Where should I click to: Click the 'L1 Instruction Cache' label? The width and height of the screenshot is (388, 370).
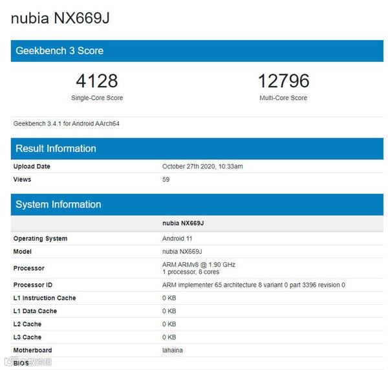tap(45, 298)
